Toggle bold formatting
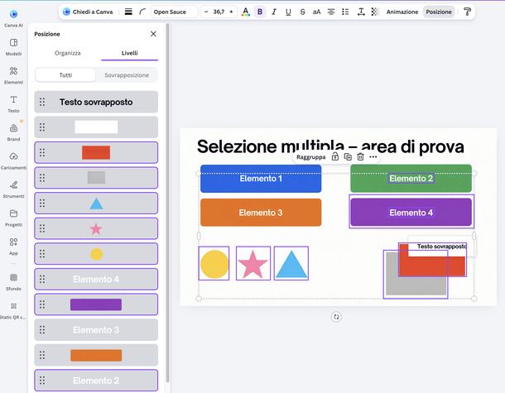505x393 pixels. (x=260, y=12)
